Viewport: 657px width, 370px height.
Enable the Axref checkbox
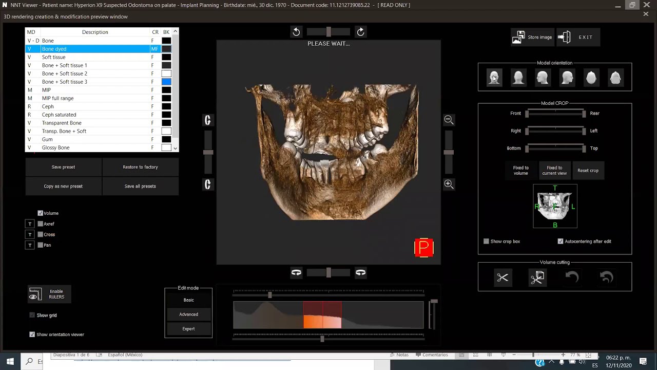pyautogui.click(x=41, y=224)
